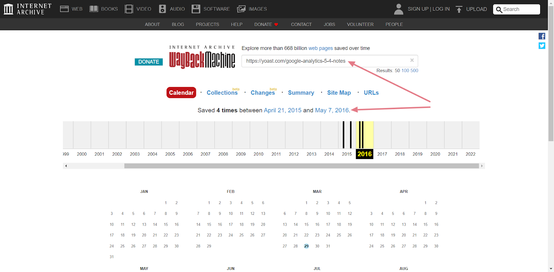Select year 2013 on timeline
The height and width of the screenshot is (272, 554).
pyautogui.click(x=311, y=154)
